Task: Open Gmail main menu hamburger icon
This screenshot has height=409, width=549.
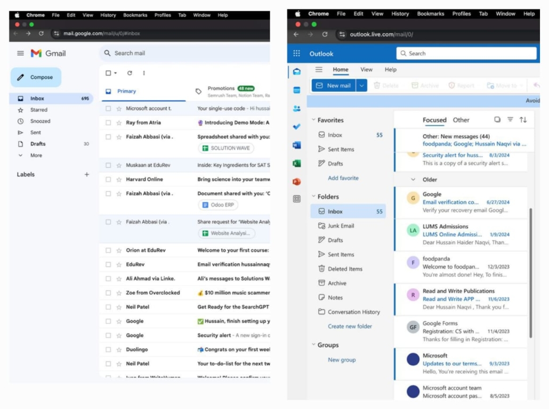Action: click(21, 53)
